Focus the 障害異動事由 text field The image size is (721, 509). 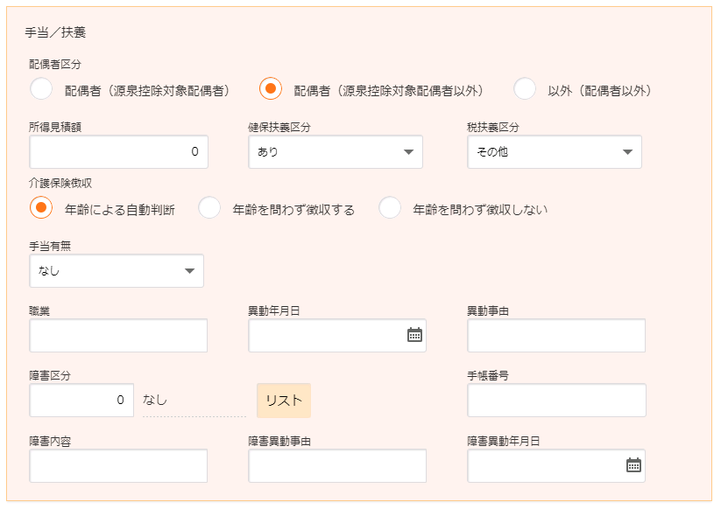pos(338,466)
